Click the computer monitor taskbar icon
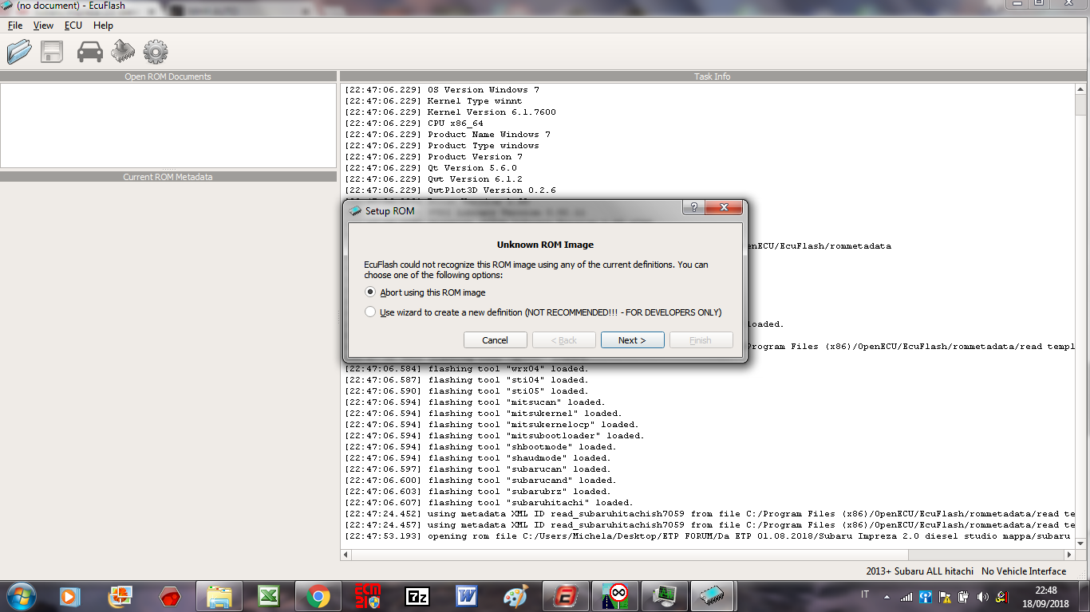 [x=664, y=596]
